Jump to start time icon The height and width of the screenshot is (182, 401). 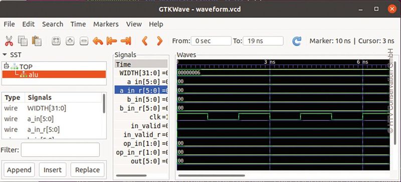tap(111, 41)
